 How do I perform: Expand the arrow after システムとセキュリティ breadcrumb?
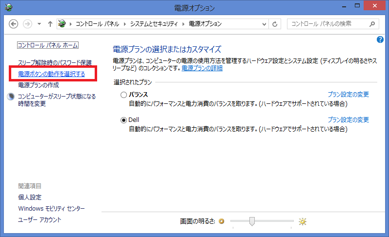[x=184, y=24]
